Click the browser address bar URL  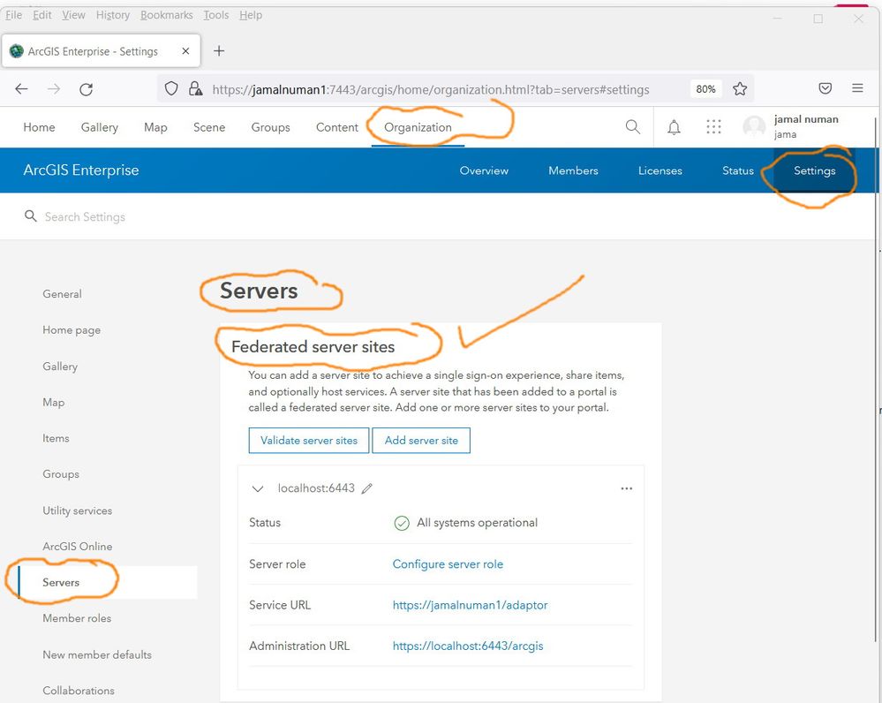[430, 89]
